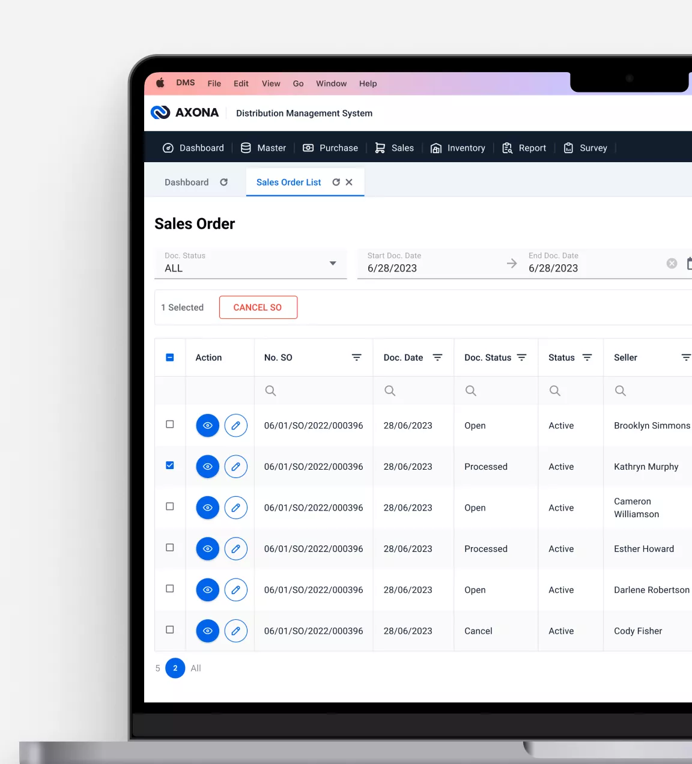Expand the Doc. Status ALL dropdown
Viewport: 692px width, 764px height.
pyautogui.click(x=333, y=263)
